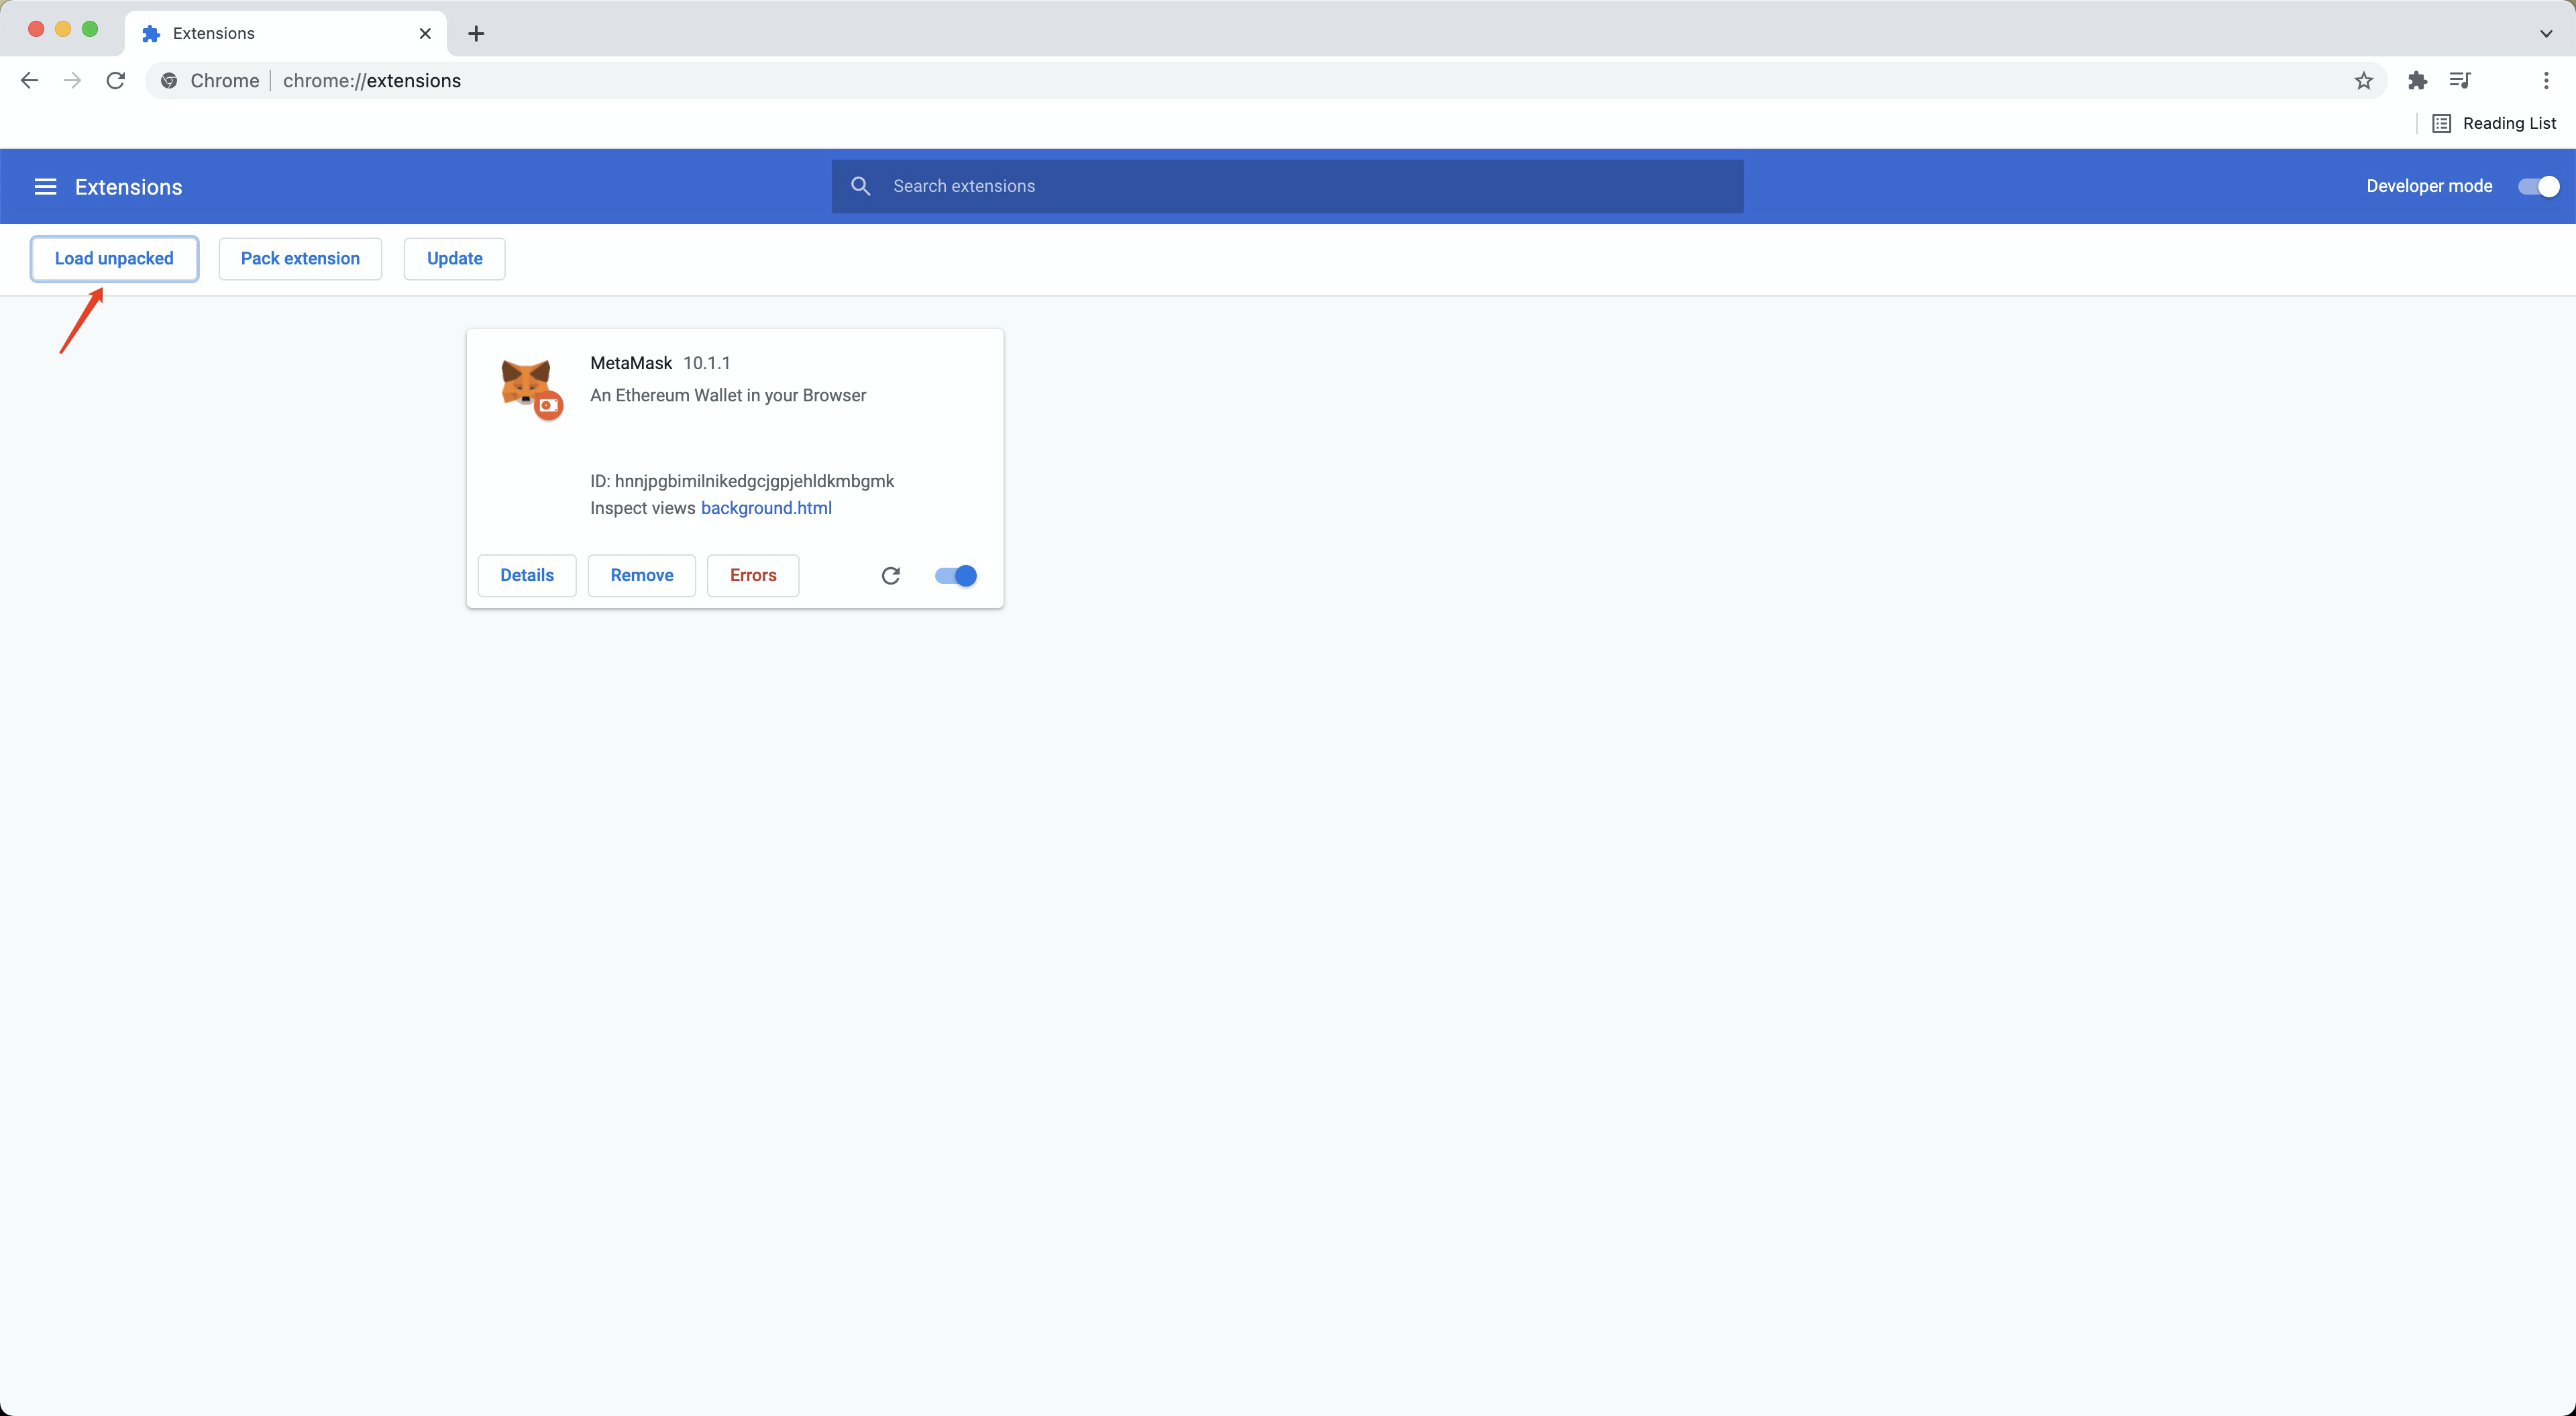Go back using the back arrow
The height and width of the screenshot is (1416, 2576).
tap(29, 81)
